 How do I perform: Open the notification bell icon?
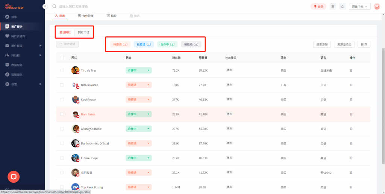pos(342,6)
